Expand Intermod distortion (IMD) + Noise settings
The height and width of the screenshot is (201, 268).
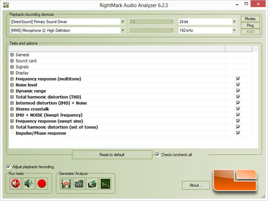click(x=12, y=103)
